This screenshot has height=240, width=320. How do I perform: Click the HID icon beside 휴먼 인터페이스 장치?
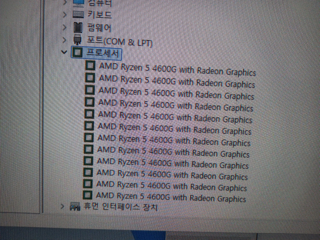pyautogui.click(x=75, y=206)
